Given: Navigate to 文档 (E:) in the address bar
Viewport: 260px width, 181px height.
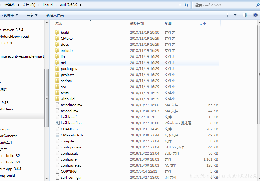Looking at the screenshot, I should pyautogui.click(x=29, y=5).
